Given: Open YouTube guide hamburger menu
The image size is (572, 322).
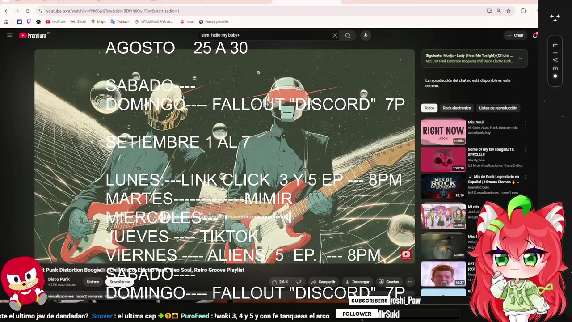Looking at the screenshot, I should tap(9, 35).
